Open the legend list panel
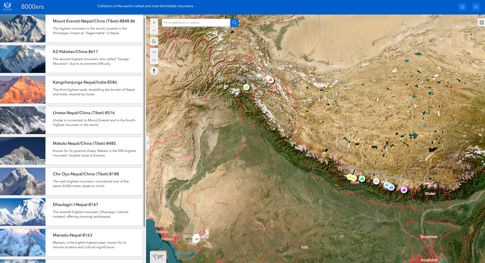Screen dimensions: 485x263 tap(476, 7)
